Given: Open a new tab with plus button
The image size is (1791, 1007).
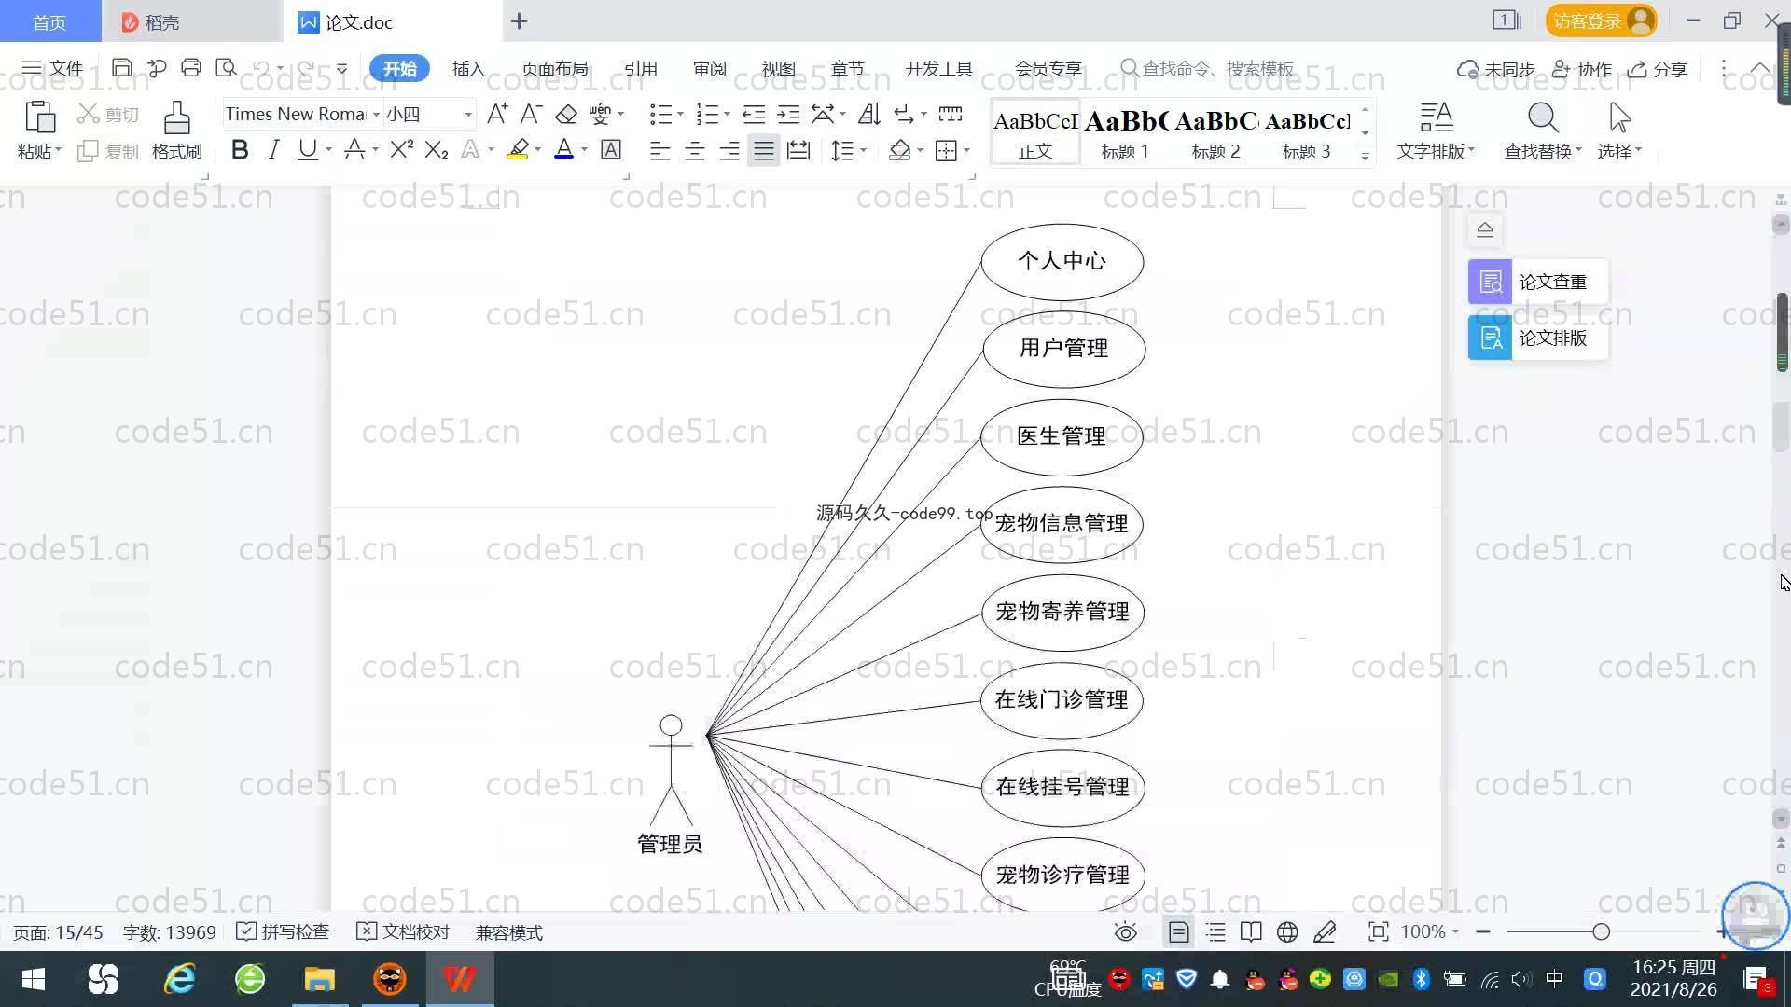Looking at the screenshot, I should [x=520, y=21].
